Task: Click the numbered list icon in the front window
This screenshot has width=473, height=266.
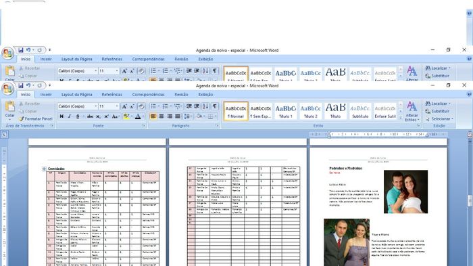Action: [x=166, y=106]
